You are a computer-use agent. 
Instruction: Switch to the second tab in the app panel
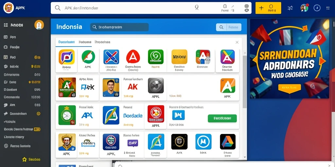coord(85,42)
